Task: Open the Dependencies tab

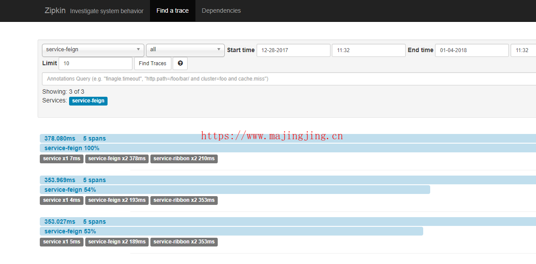Action: [221, 11]
